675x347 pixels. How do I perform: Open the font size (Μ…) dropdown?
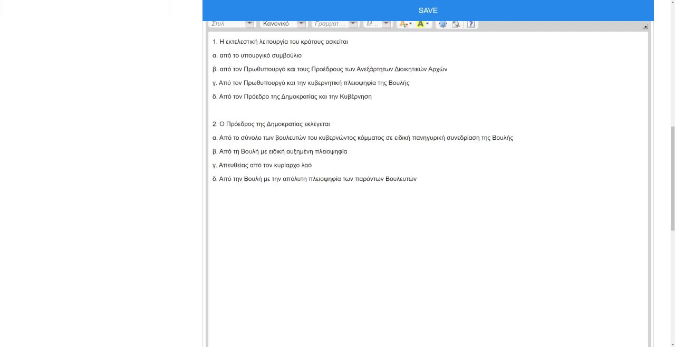pyautogui.click(x=377, y=24)
